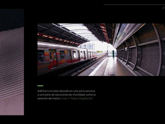Click the translucent arched roof of the station
165x124 pixels.
(80, 32)
